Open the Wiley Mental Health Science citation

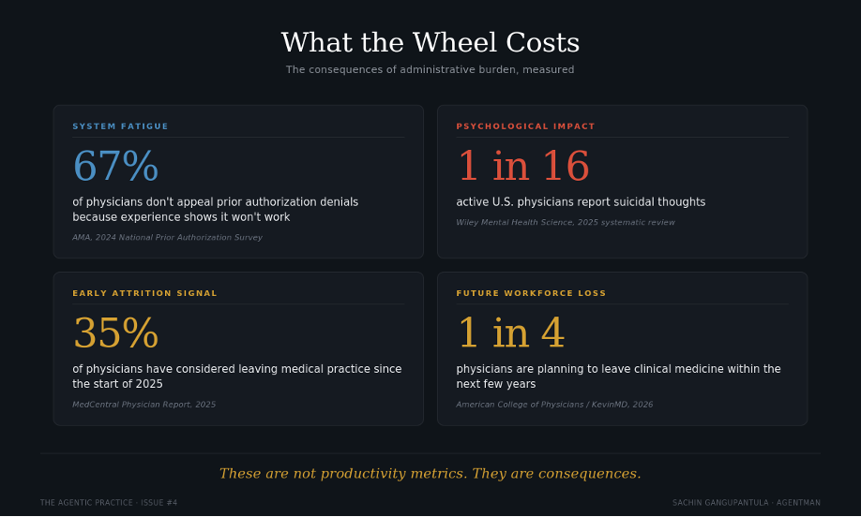pyautogui.click(x=565, y=223)
